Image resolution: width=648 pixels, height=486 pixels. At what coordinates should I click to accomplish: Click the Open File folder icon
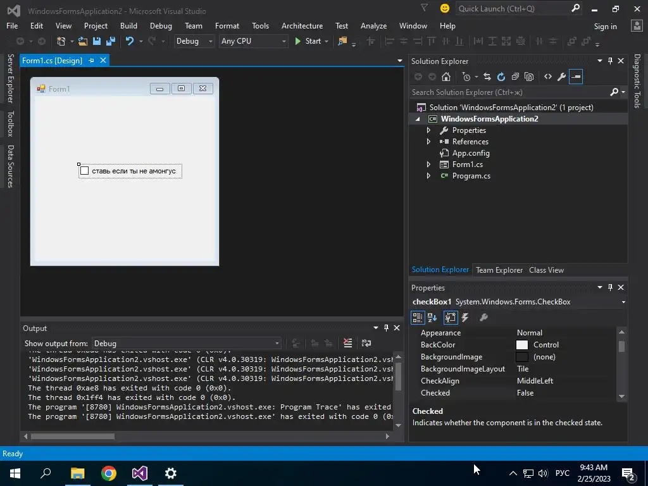pyautogui.click(x=83, y=41)
